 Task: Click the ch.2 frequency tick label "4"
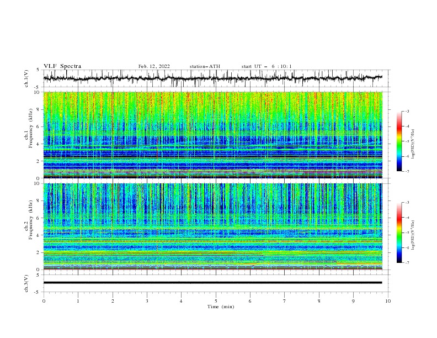(x=39, y=235)
